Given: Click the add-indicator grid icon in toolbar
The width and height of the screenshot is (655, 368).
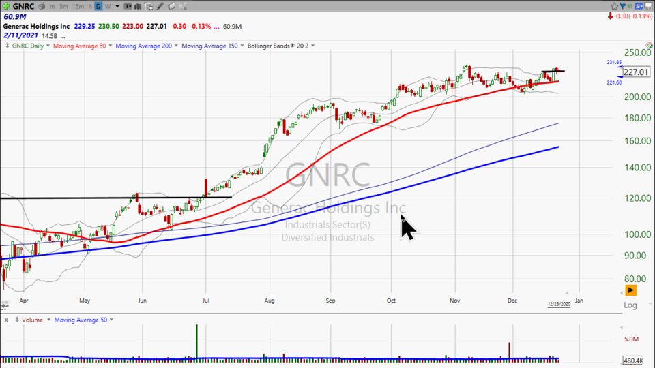Looking at the screenshot, I should click(149, 6).
